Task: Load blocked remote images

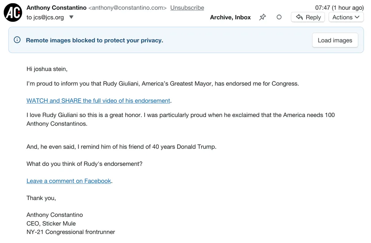Action: point(335,40)
